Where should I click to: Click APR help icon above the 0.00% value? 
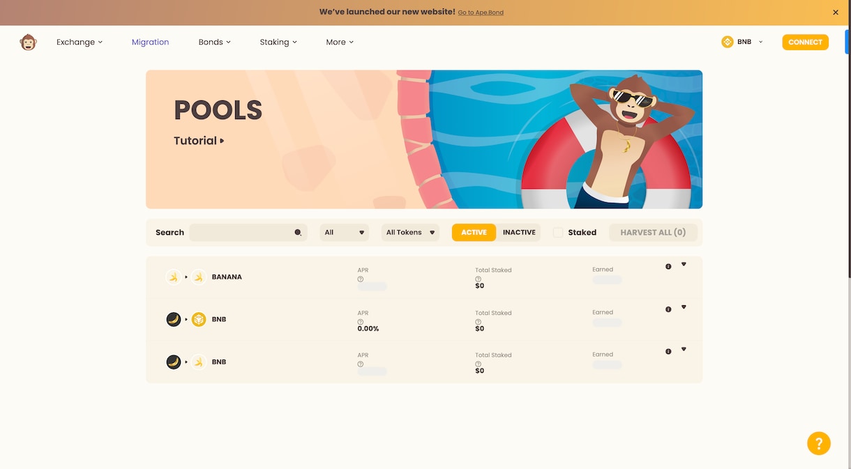click(361, 321)
